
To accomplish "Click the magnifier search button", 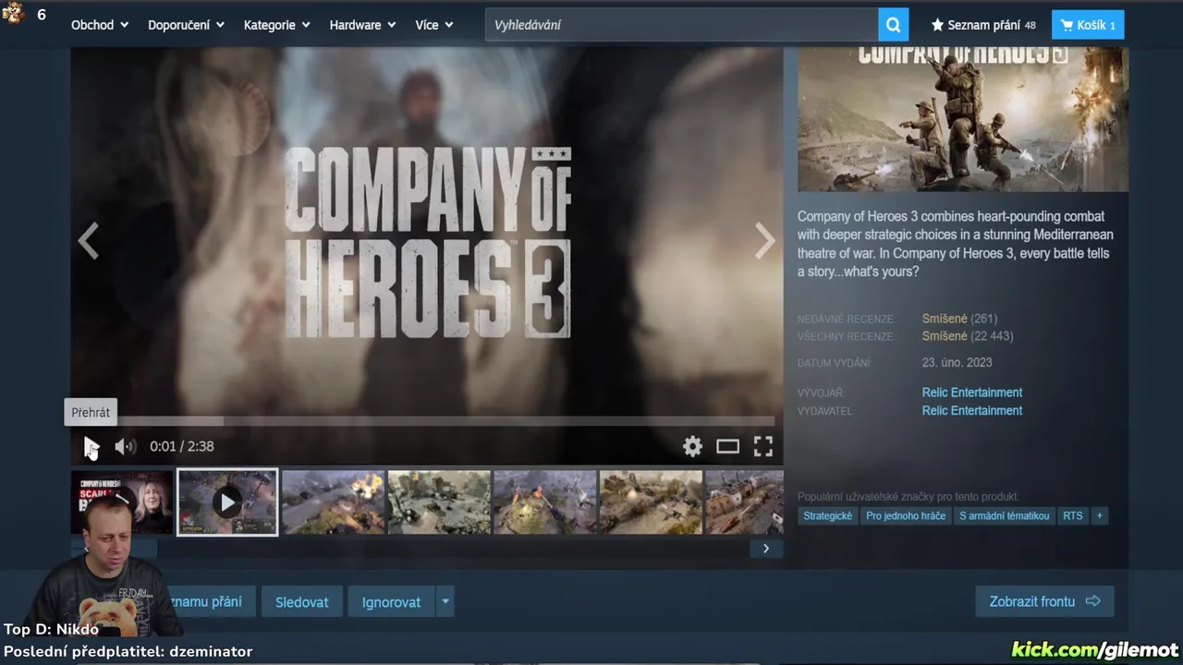I will [x=893, y=25].
